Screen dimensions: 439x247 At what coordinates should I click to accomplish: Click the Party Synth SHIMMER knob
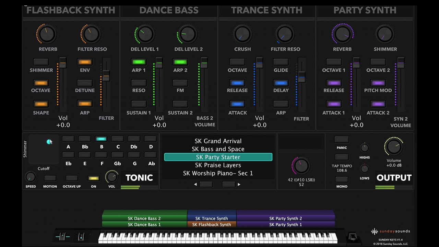point(385,34)
